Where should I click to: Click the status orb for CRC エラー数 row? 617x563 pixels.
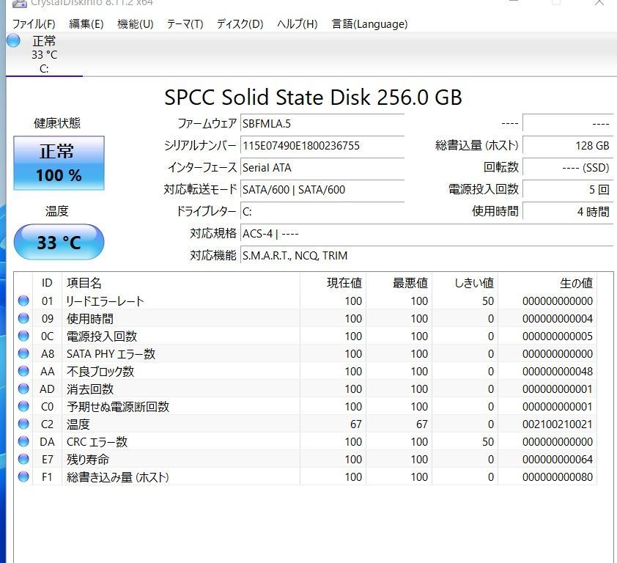pyautogui.click(x=23, y=442)
